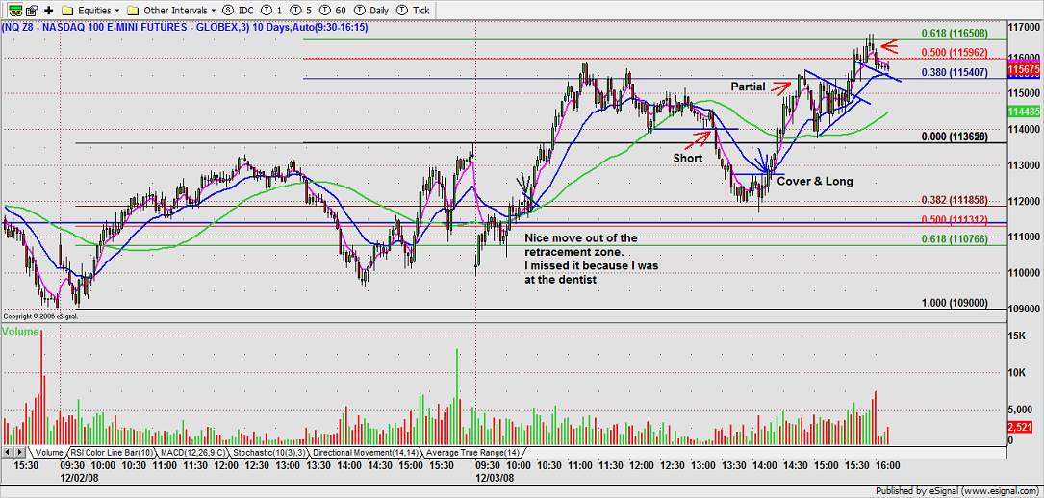This screenshot has height=498, width=1044.
Task: Switch to the 1 minute interval button
Action: pyautogui.click(x=269, y=10)
